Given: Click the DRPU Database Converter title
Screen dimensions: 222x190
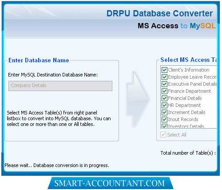Looking at the screenshot, I should tap(159, 13).
